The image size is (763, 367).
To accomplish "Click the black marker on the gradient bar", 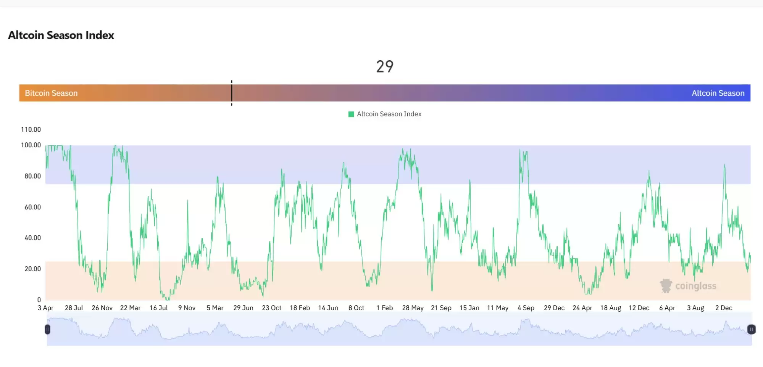I will click(x=232, y=93).
